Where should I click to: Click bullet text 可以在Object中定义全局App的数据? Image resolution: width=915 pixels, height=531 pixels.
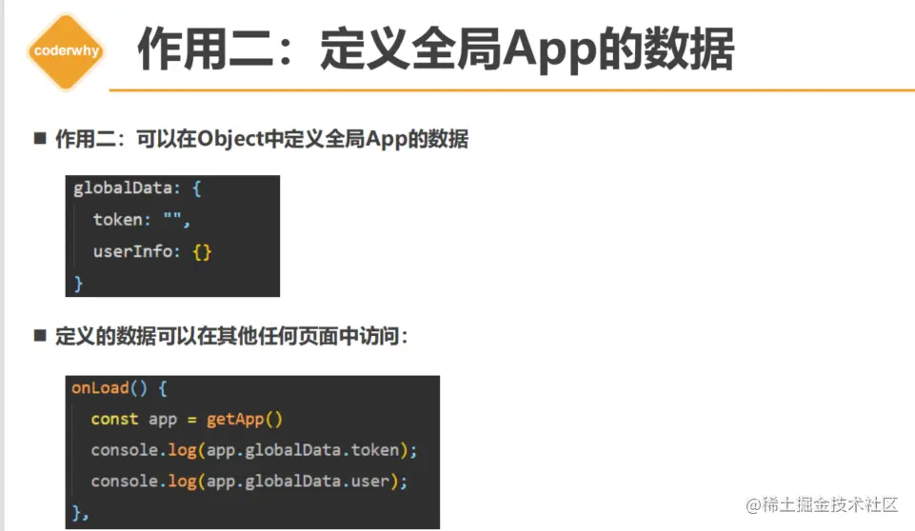point(302,139)
